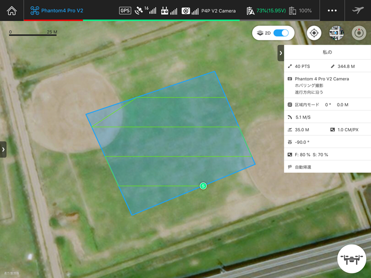This screenshot has height=278, width=371.
Task: Collapse the right mission settings panel
Action: 281,53
